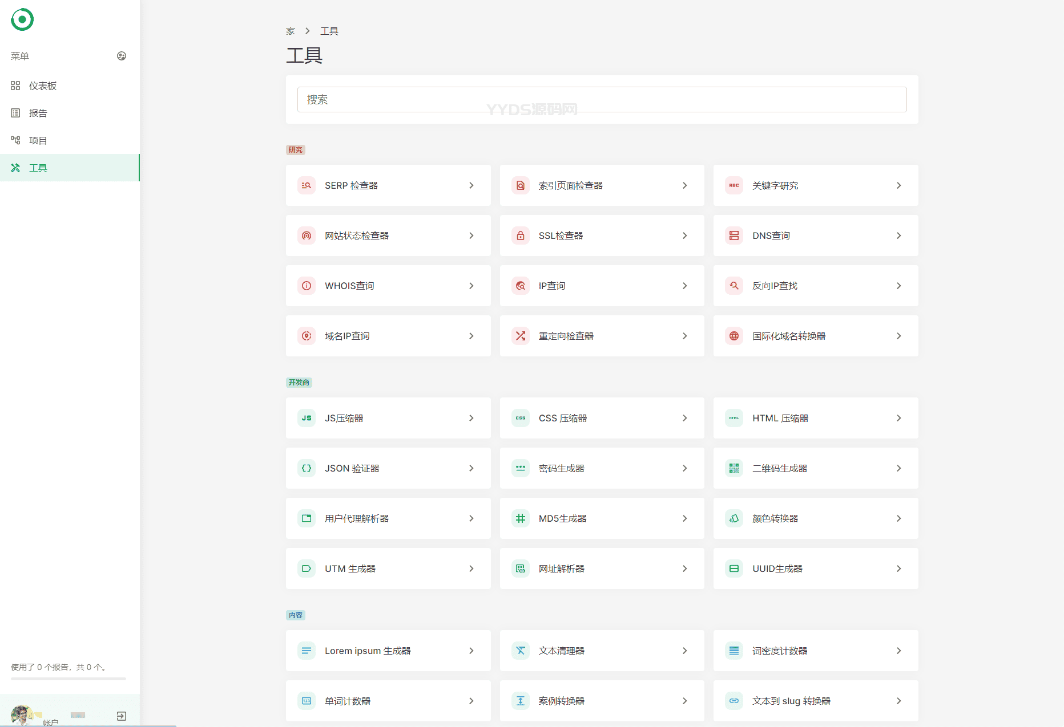Click the 搜索 input field
This screenshot has height=727, width=1064.
(x=602, y=99)
